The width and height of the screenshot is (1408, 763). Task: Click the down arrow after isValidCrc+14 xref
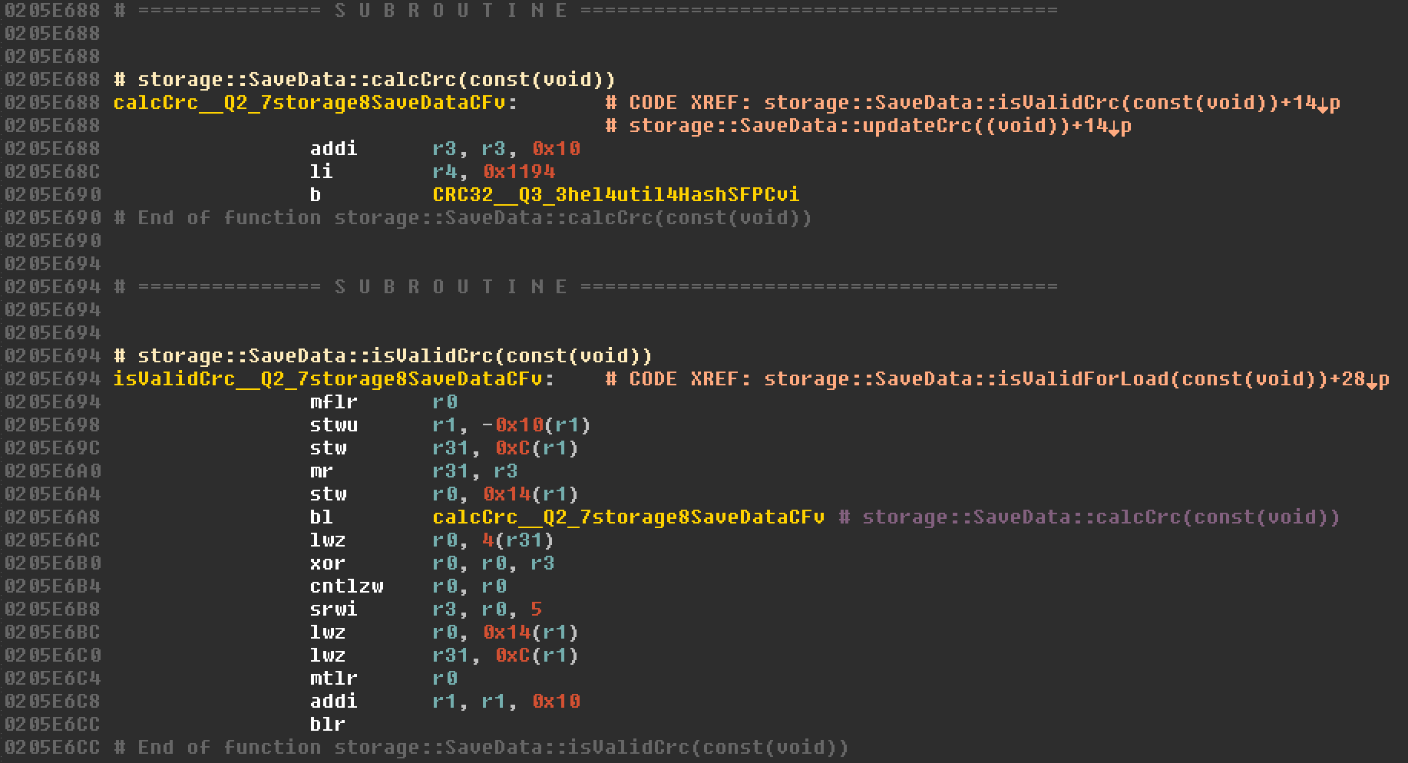(1322, 104)
